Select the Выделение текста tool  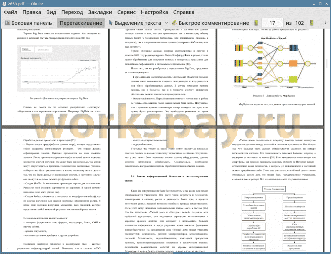point(135,23)
